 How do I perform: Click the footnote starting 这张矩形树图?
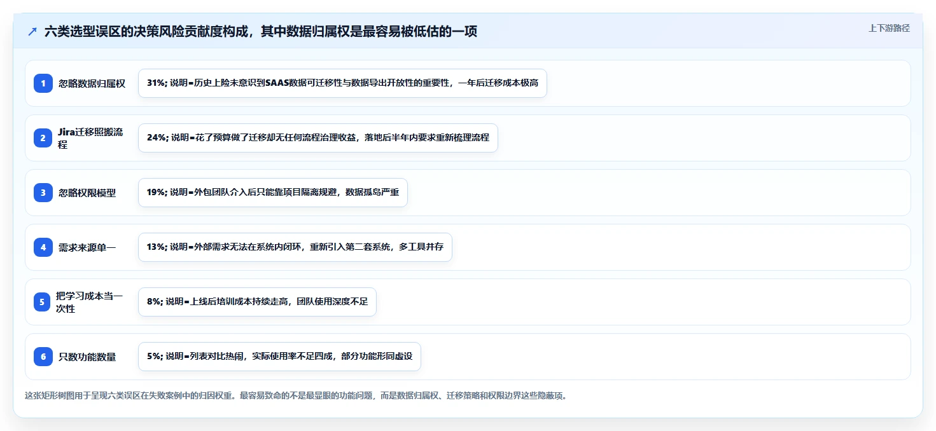click(x=295, y=395)
